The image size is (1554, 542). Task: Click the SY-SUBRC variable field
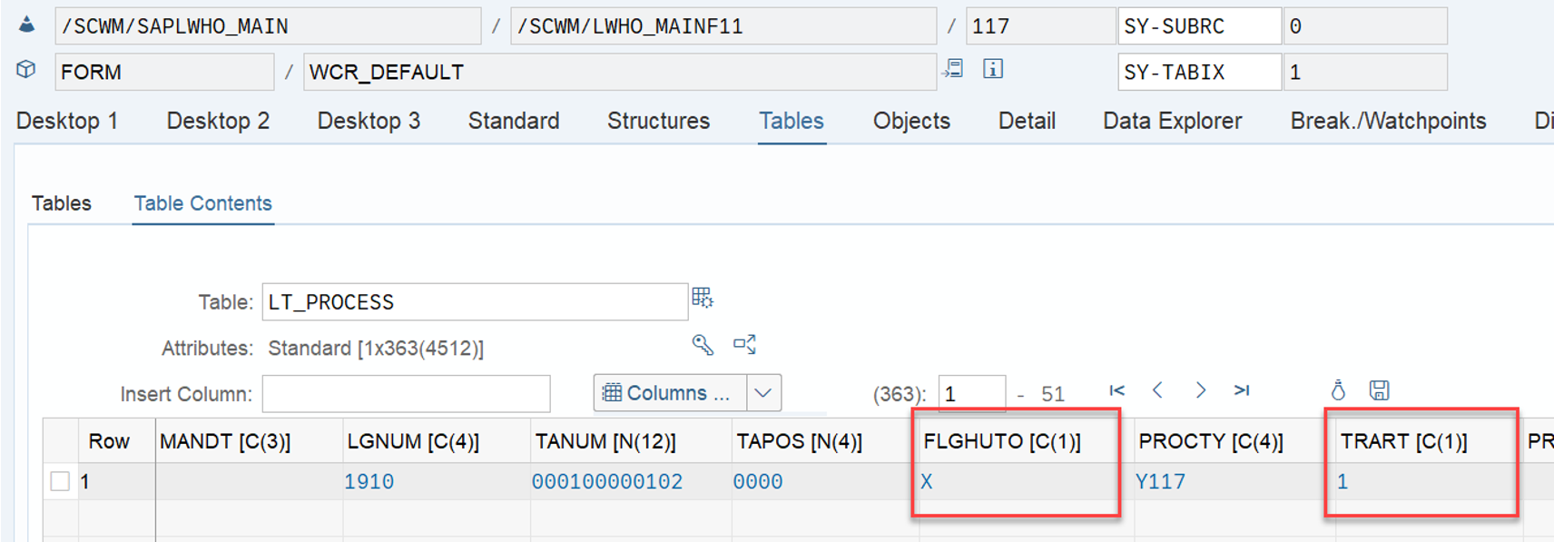pos(1200,26)
